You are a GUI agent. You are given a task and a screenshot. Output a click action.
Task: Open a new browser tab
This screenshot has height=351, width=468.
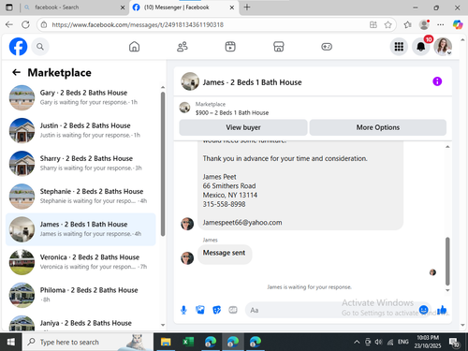[x=247, y=7]
